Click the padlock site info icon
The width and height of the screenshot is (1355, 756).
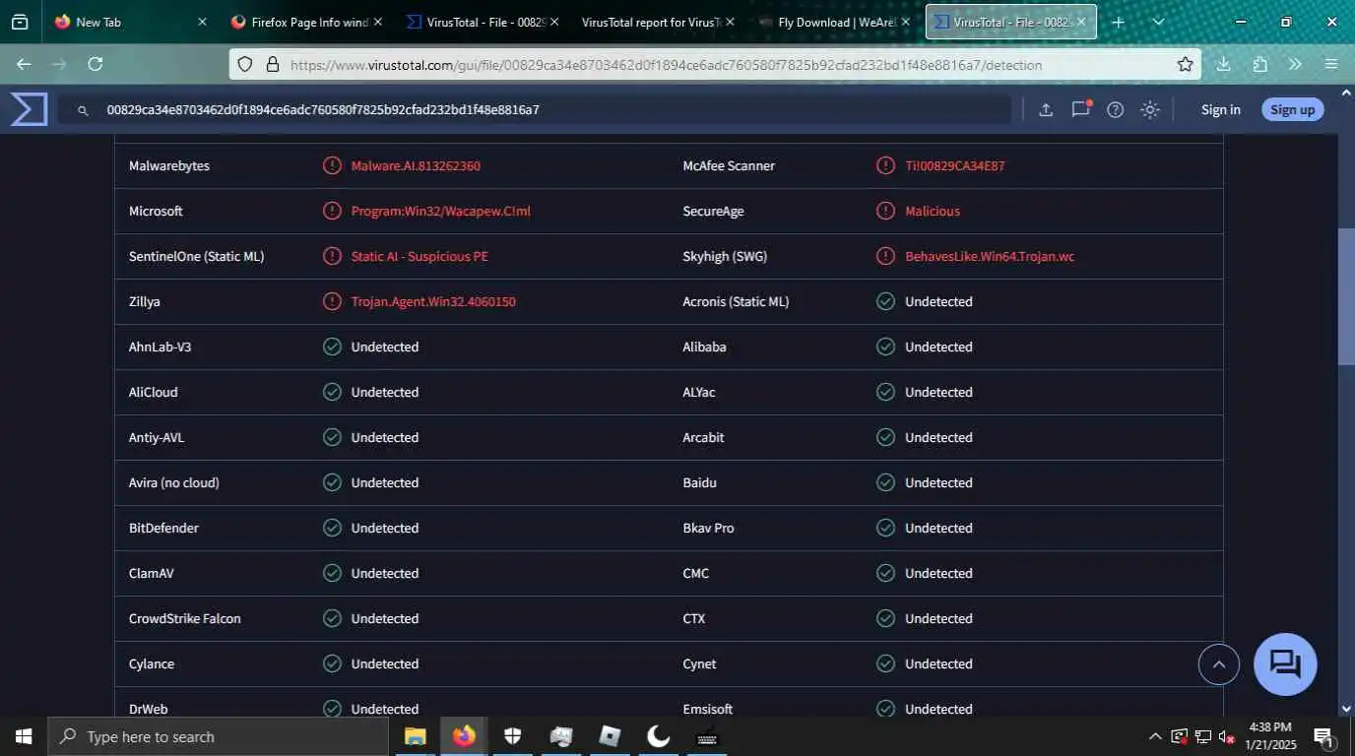[x=272, y=64]
